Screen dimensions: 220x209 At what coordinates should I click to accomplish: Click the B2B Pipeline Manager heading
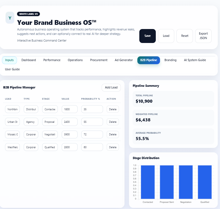pos(19,87)
